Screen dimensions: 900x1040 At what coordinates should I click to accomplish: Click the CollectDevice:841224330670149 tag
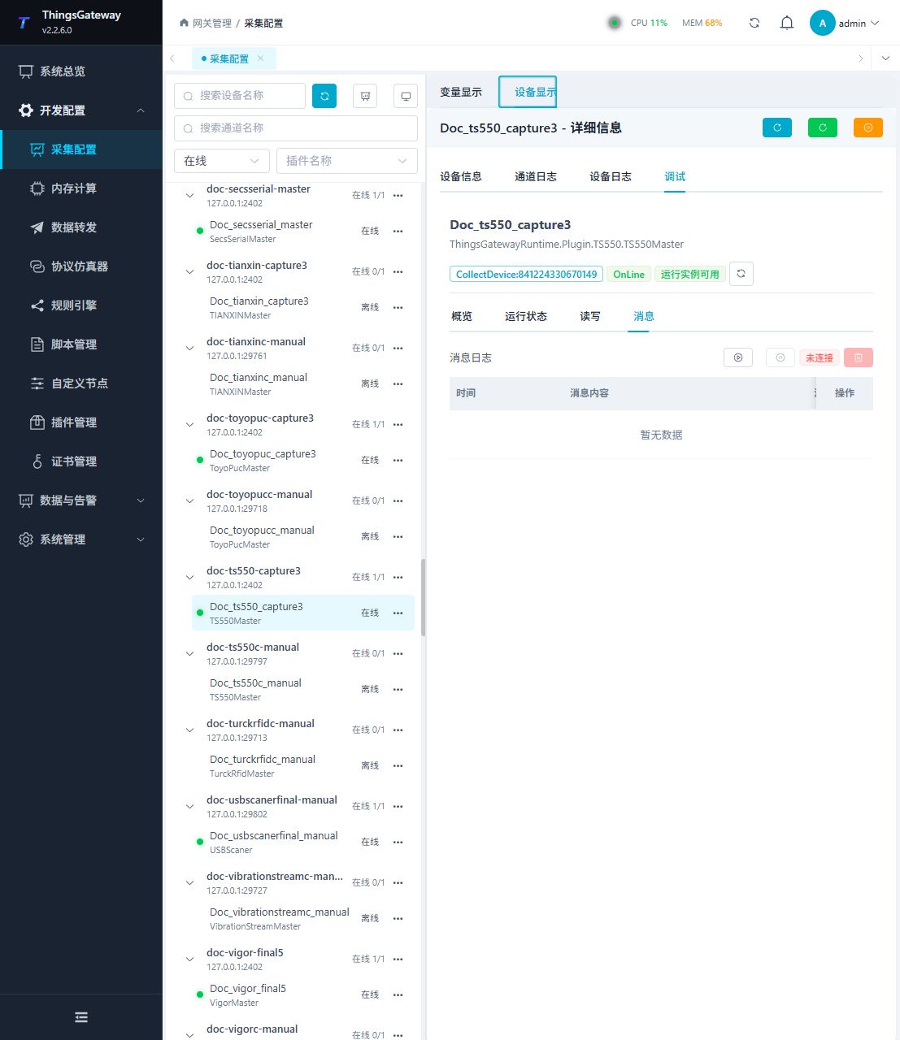tap(526, 275)
